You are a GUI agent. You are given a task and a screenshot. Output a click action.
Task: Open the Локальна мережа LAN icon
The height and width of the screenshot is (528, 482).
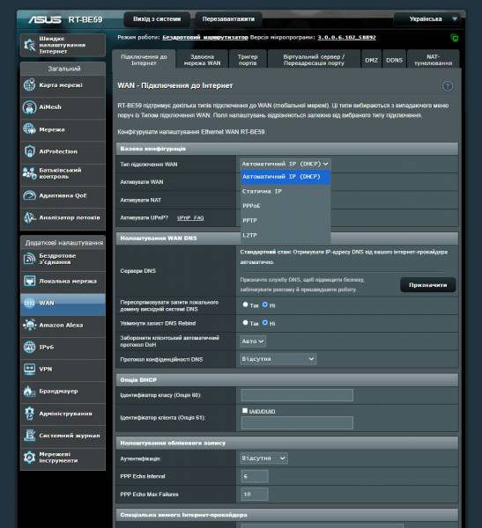[x=29, y=281]
